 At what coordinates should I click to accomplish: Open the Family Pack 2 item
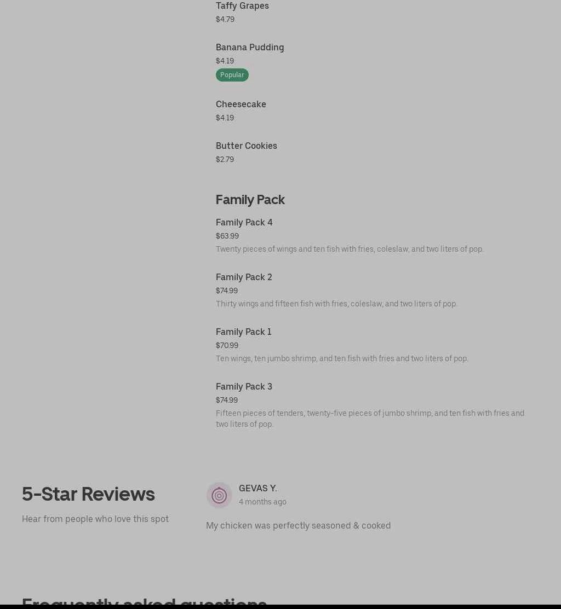click(244, 277)
